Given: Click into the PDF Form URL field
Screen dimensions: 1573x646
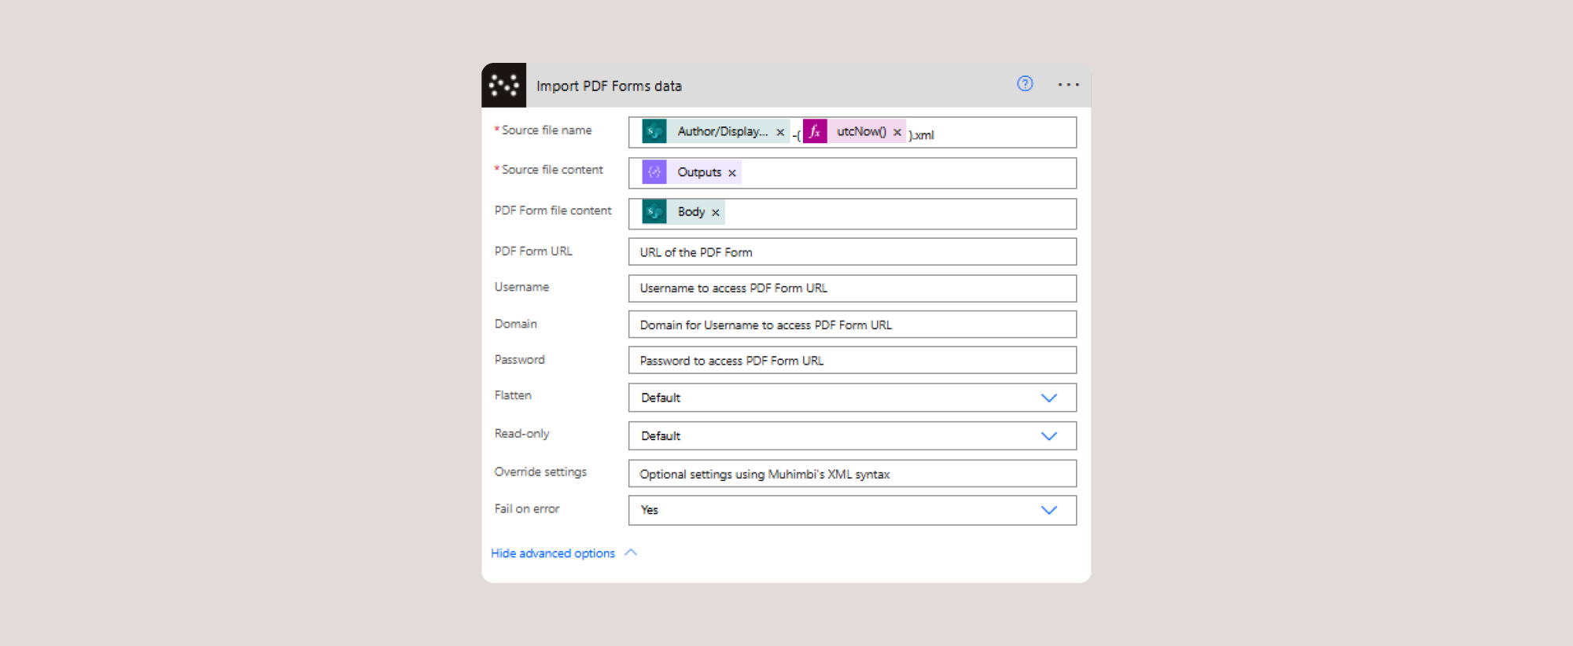Looking at the screenshot, I should pos(852,252).
